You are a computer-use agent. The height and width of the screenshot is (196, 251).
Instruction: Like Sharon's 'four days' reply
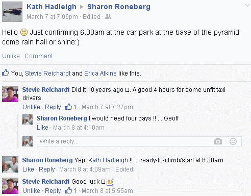[x=42, y=128]
